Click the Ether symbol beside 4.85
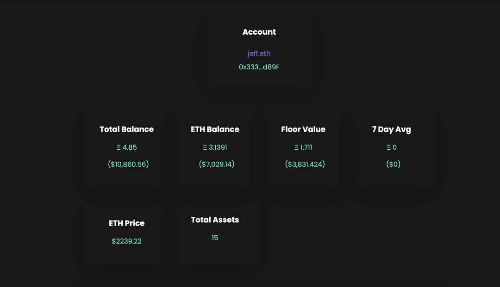 coord(119,147)
